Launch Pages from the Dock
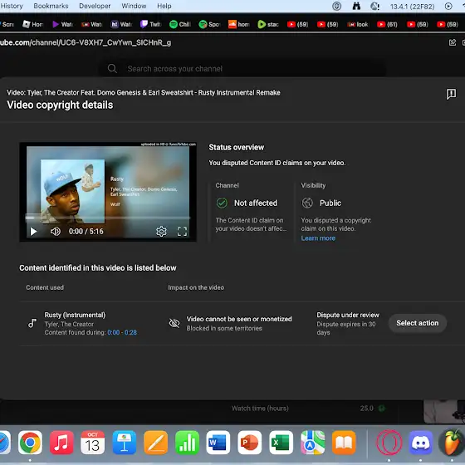465x465 pixels. point(156,443)
